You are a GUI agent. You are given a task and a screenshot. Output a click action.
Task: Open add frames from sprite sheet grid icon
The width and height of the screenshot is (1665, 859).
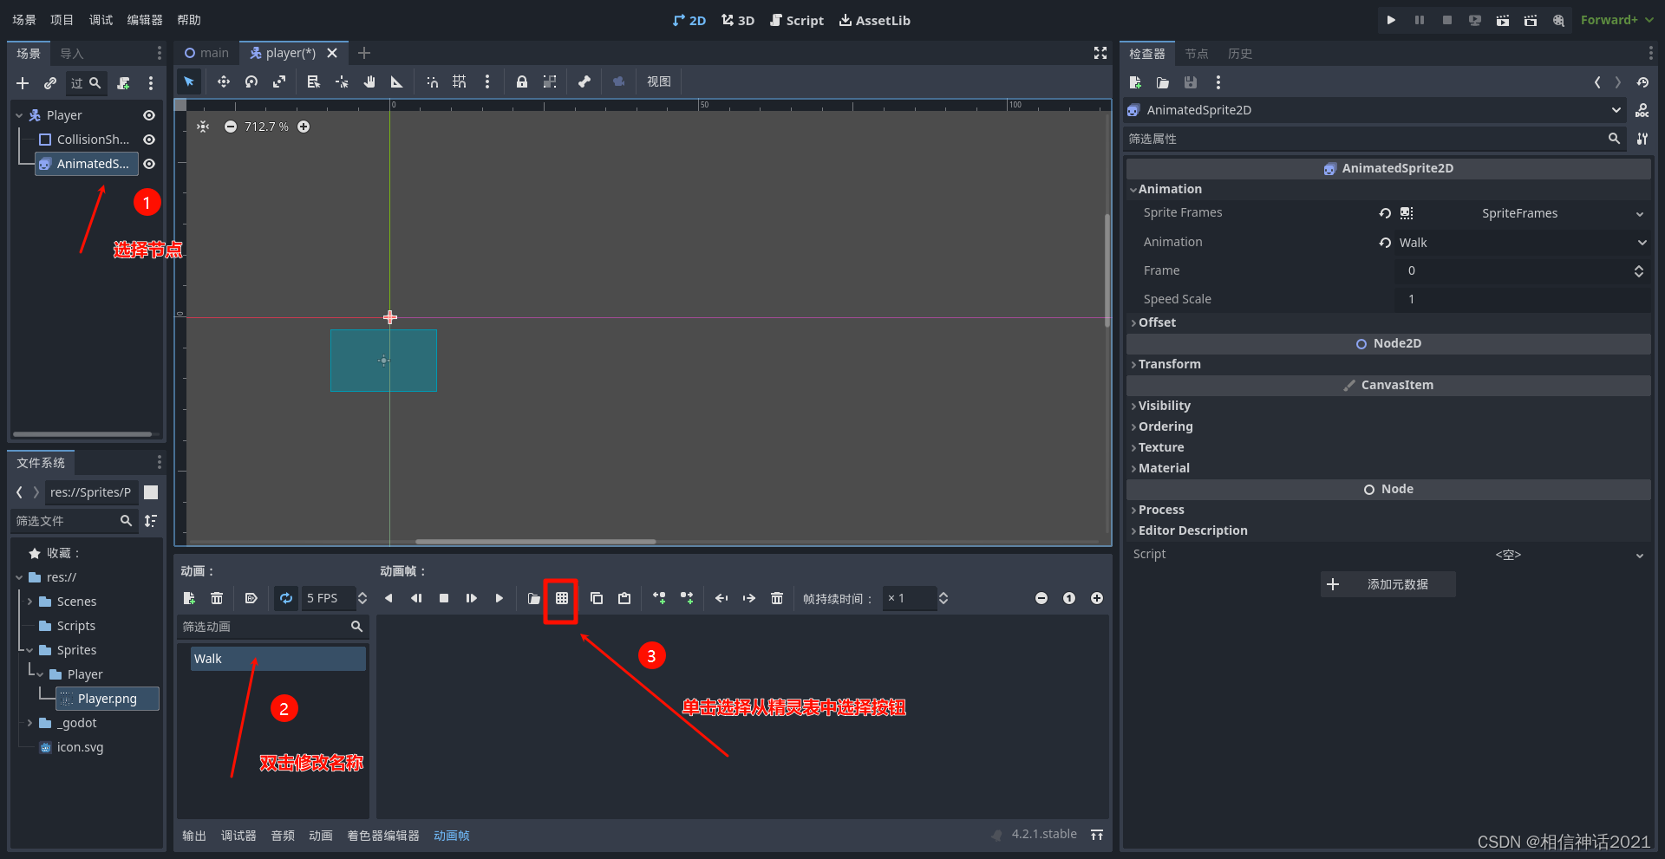pyautogui.click(x=561, y=598)
